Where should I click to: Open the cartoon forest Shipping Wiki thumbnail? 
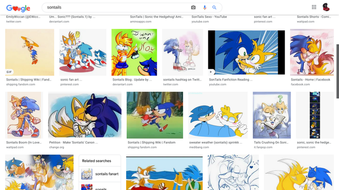pos(155,115)
